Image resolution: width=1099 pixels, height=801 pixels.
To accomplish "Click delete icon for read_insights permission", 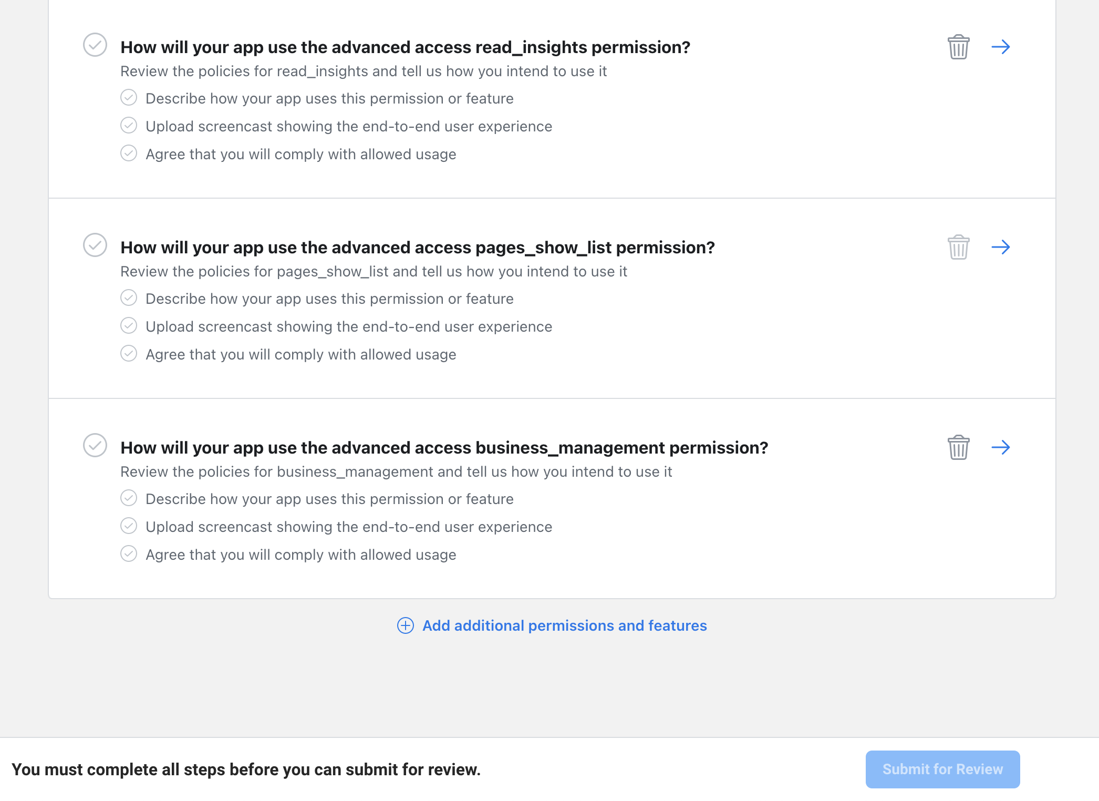I will click(x=958, y=47).
